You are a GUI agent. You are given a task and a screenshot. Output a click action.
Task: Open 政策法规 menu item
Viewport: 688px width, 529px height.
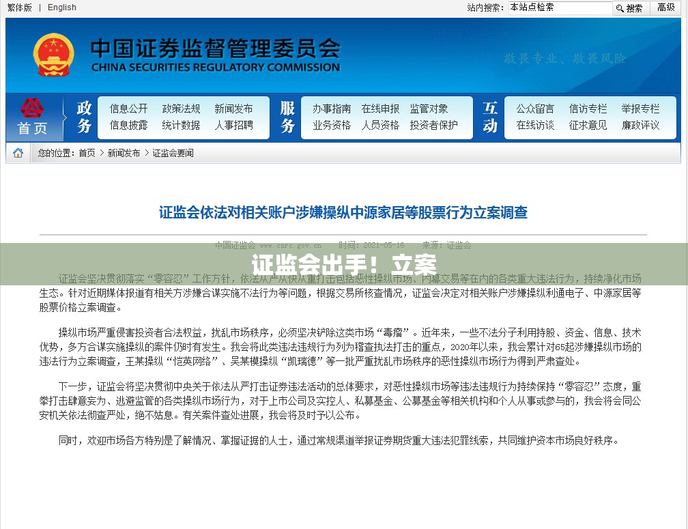181,109
